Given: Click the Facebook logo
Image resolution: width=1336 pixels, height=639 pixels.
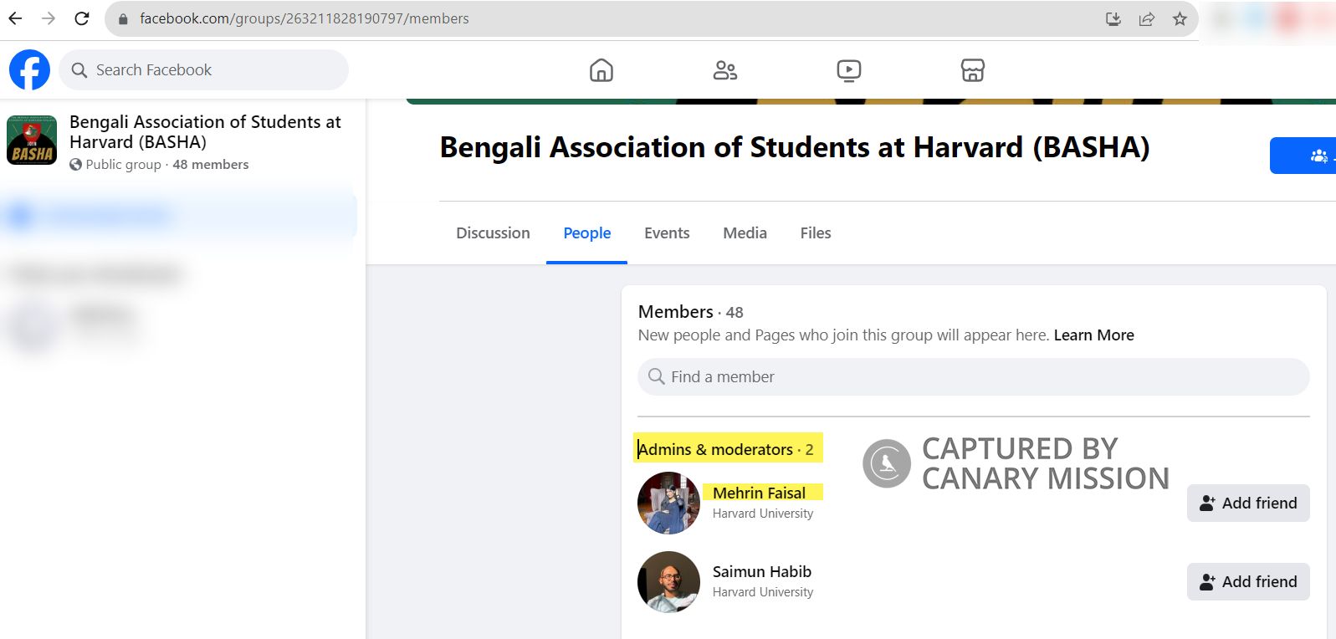Looking at the screenshot, I should tap(29, 69).
